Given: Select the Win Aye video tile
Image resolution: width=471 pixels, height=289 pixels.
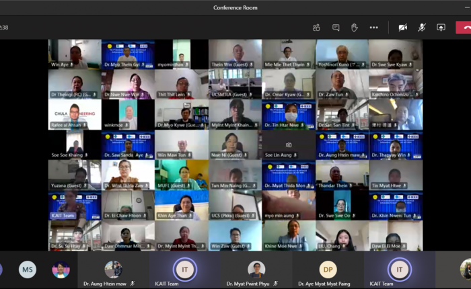Looking at the screenshot, I should 74,54.
